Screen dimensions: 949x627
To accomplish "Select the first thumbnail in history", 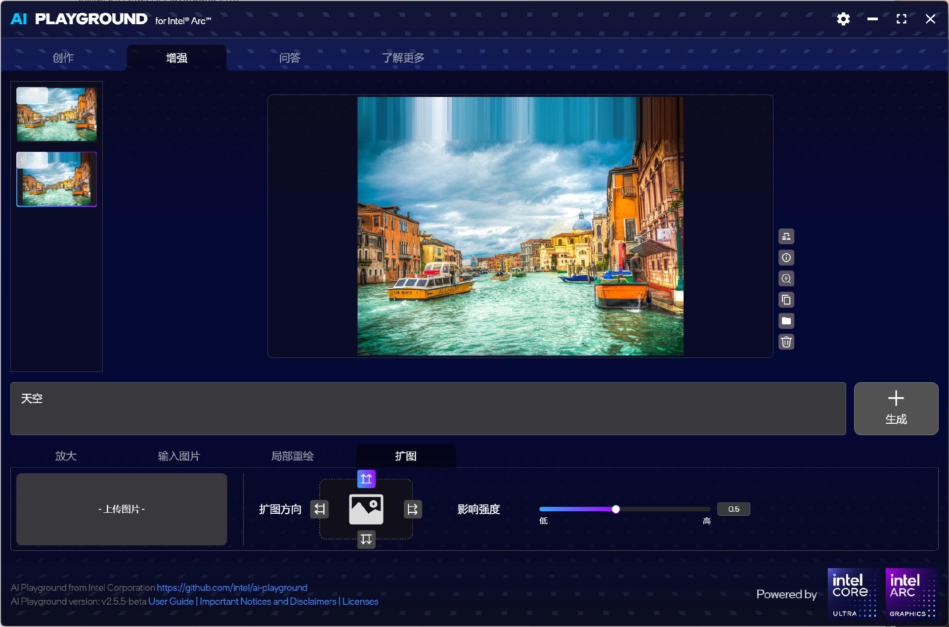I will click(x=56, y=114).
